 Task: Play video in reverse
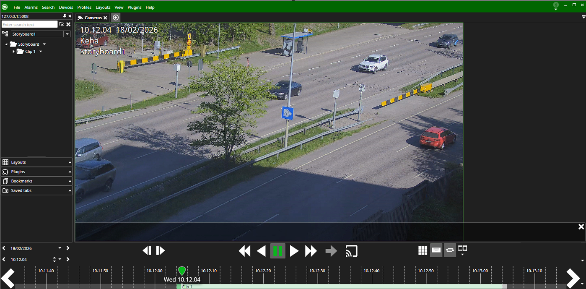tap(261, 251)
